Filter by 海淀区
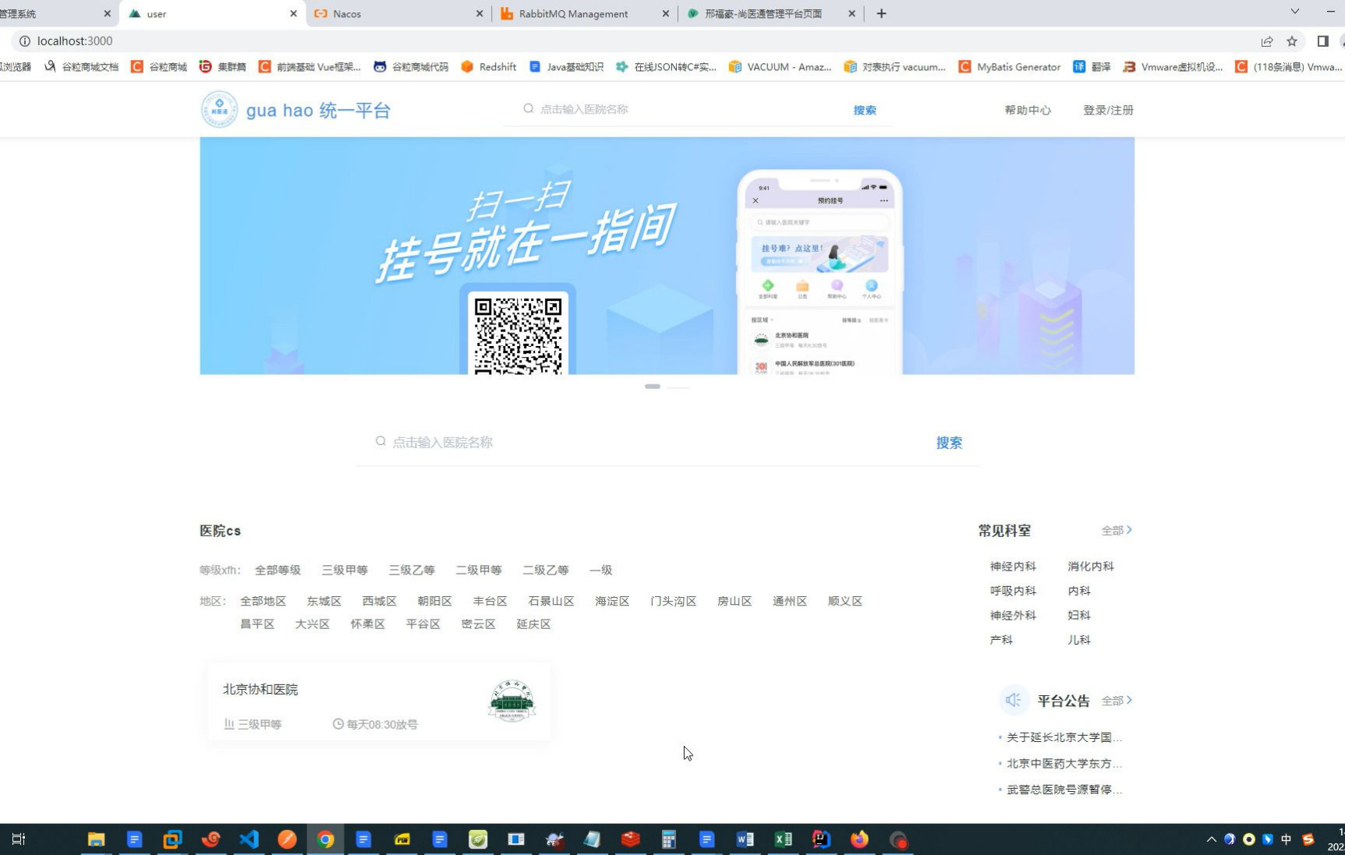Image resolution: width=1345 pixels, height=855 pixels. [612, 601]
